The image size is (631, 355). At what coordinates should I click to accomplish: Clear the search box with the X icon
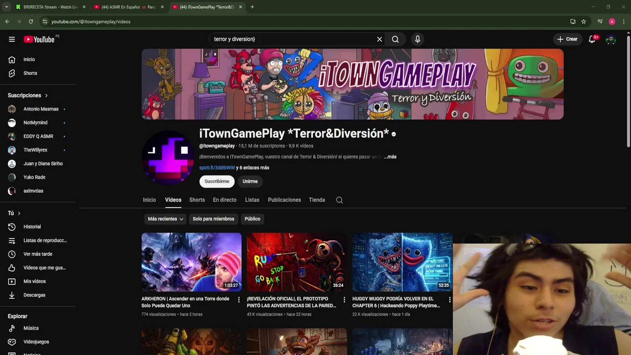[x=380, y=39]
